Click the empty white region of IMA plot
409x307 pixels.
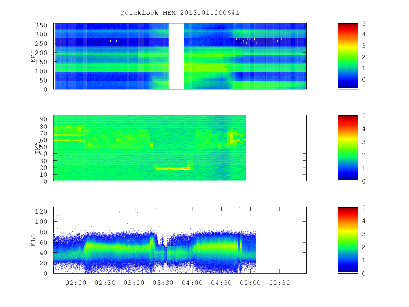coord(276,148)
